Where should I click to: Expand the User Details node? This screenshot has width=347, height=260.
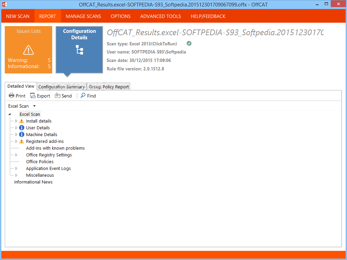pyautogui.click(x=16, y=128)
